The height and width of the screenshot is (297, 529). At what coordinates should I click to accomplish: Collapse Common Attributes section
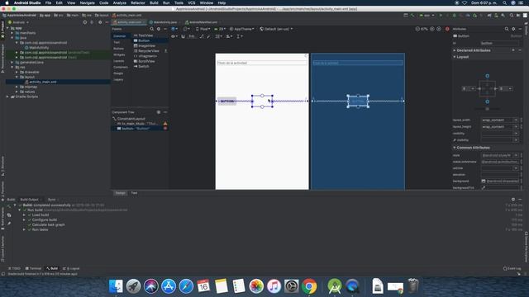point(455,148)
